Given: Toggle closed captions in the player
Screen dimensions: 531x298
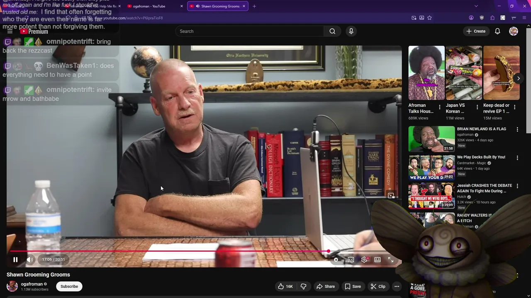Looking at the screenshot, I should [x=351, y=260].
